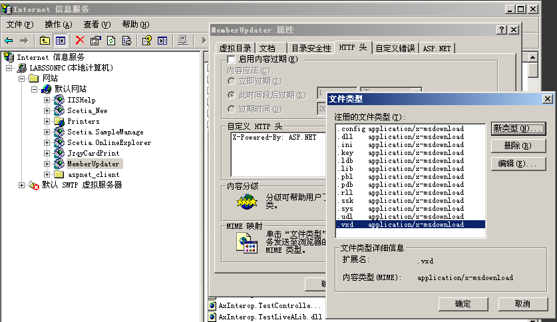
Task: Expand the IISHelp tree node
Action: [x=47, y=100]
